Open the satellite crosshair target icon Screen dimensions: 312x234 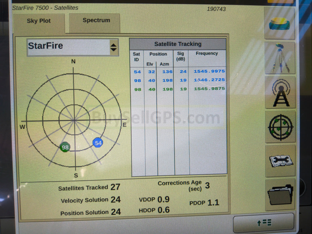[280, 127]
